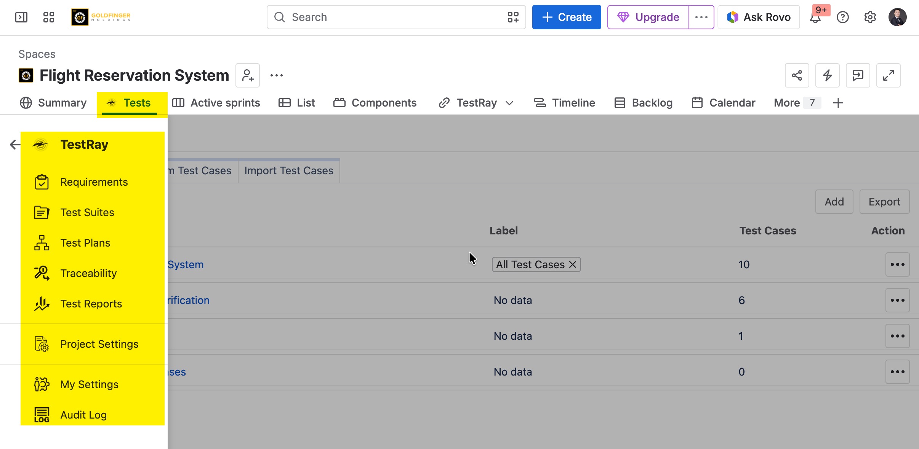Open actions menu for the 10 test cases row

click(x=898, y=264)
